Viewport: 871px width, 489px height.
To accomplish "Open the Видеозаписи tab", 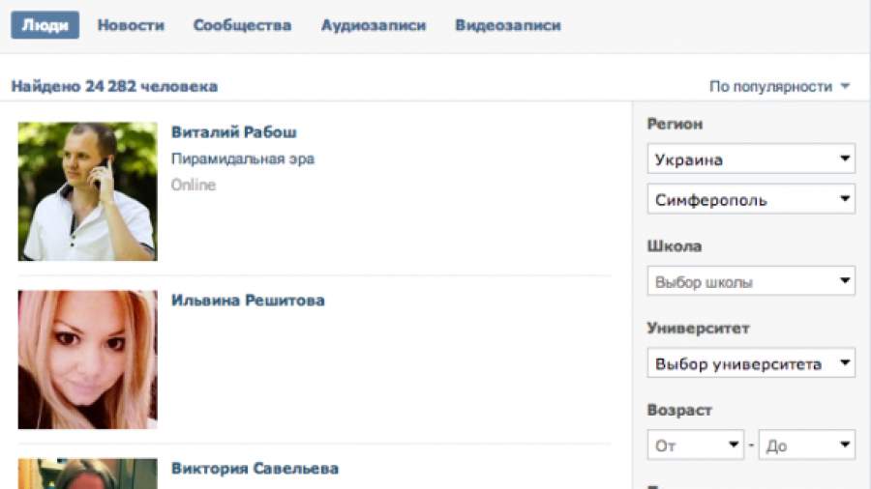I will (508, 25).
